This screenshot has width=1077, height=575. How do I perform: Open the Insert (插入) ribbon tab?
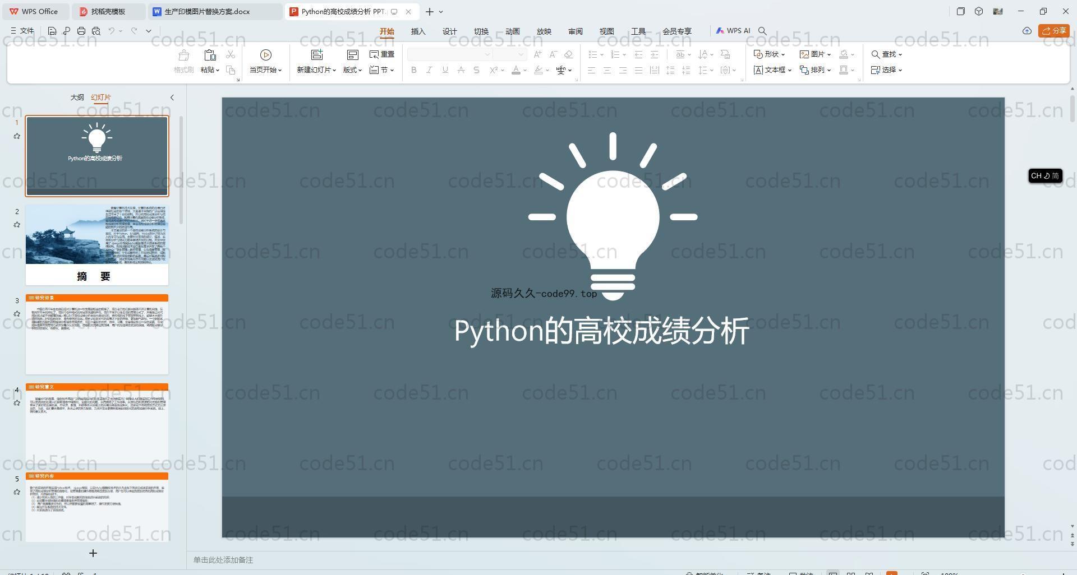[x=418, y=31]
